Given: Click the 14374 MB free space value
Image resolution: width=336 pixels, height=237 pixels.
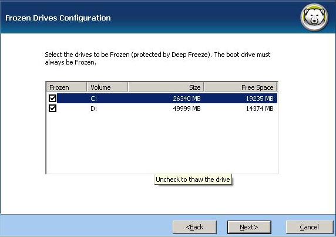Looking at the screenshot, I should tap(260, 109).
